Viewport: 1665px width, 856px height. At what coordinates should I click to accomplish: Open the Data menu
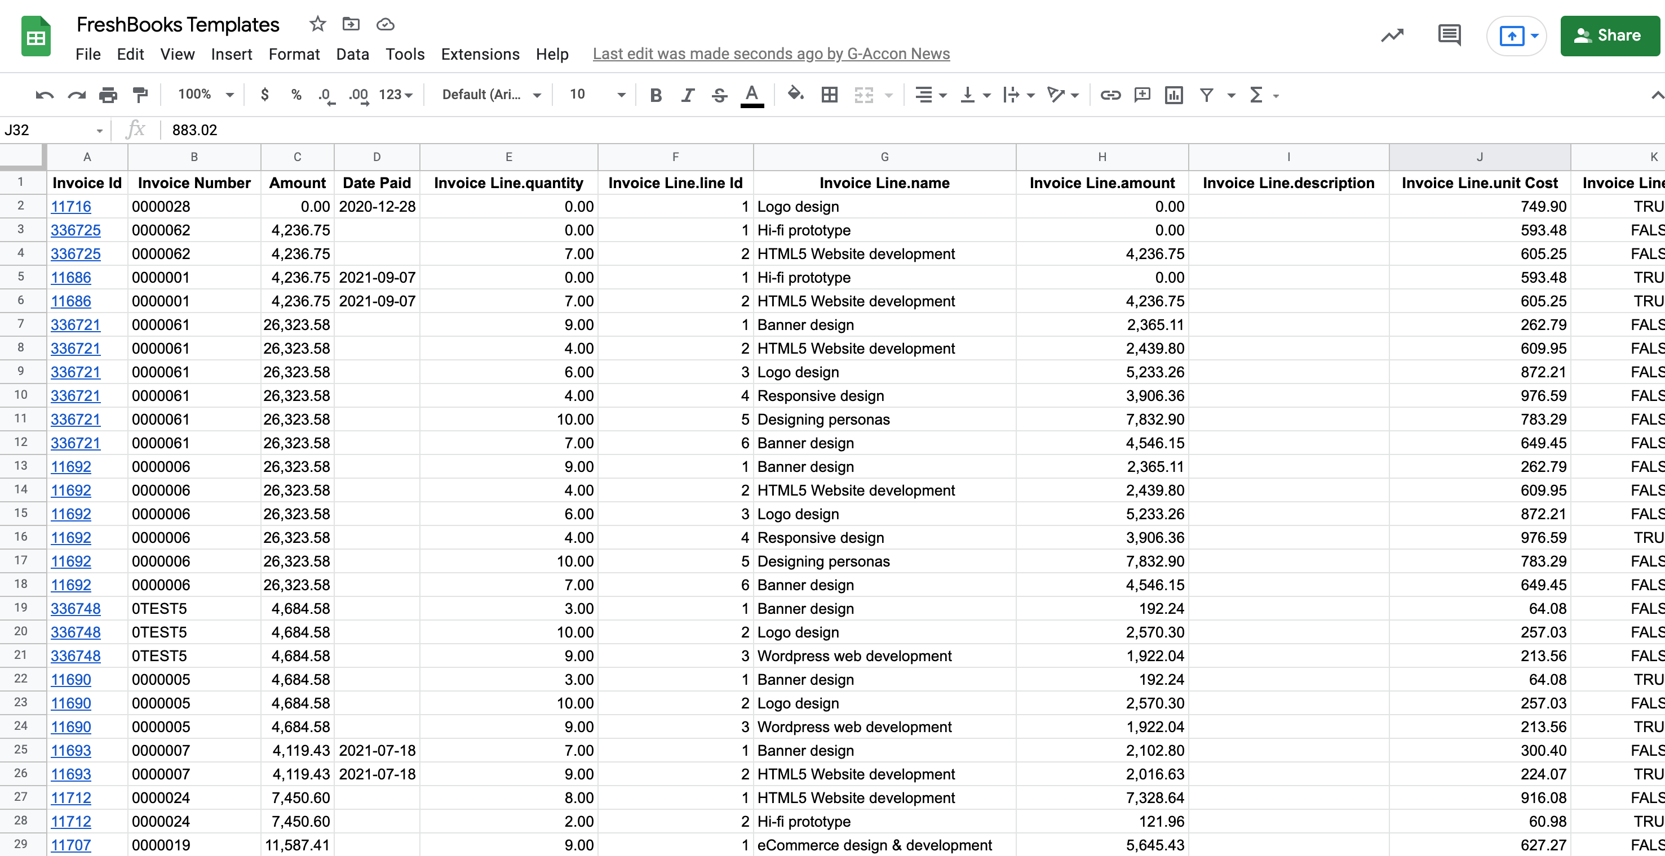point(352,54)
